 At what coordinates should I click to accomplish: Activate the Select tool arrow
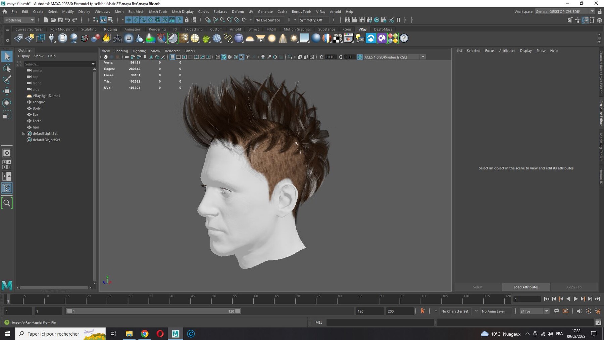click(x=7, y=56)
